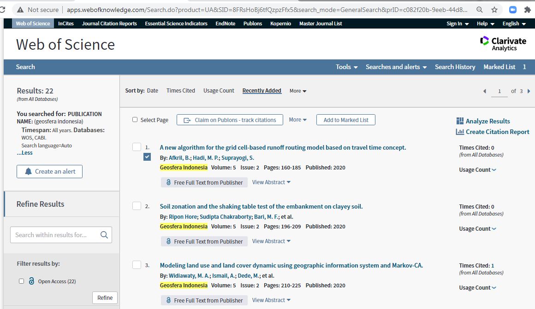Viewport: 535px width, 309px height.
Task: Expand Usage Count for result 1
Action: 477,169
